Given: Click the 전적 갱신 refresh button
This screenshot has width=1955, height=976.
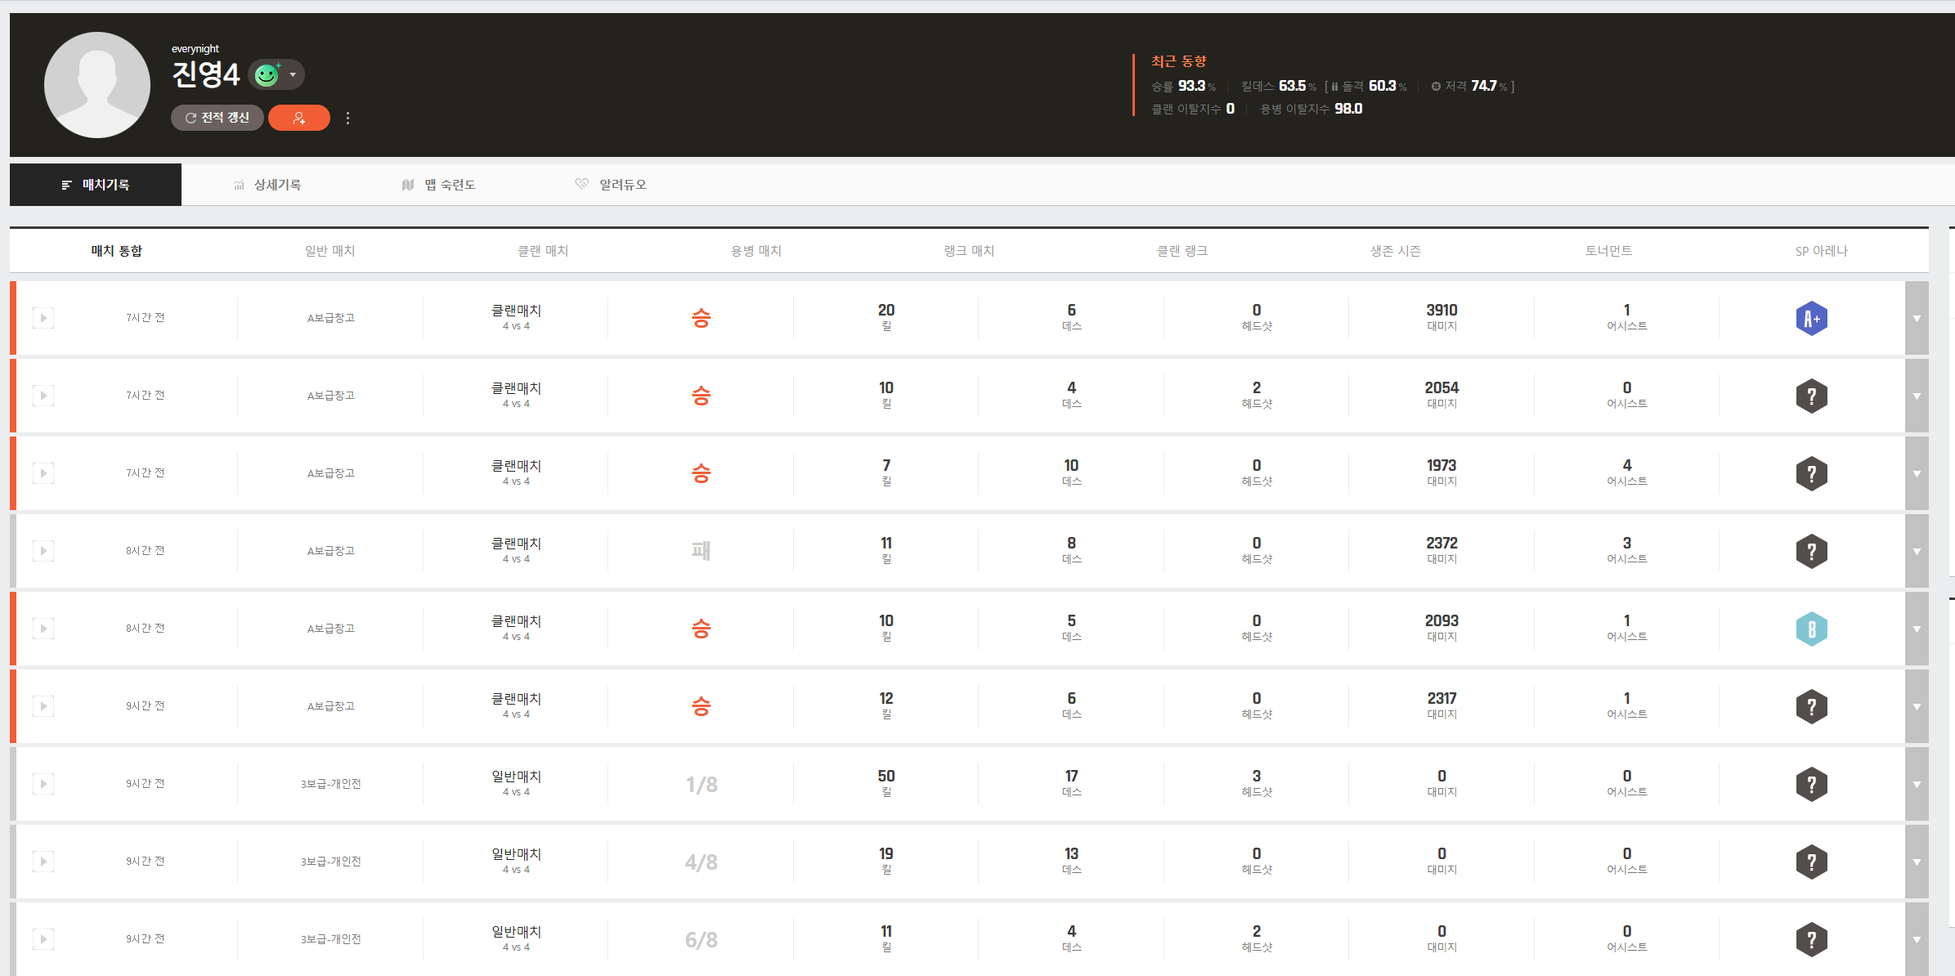Looking at the screenshot, I should click(217, 118).
